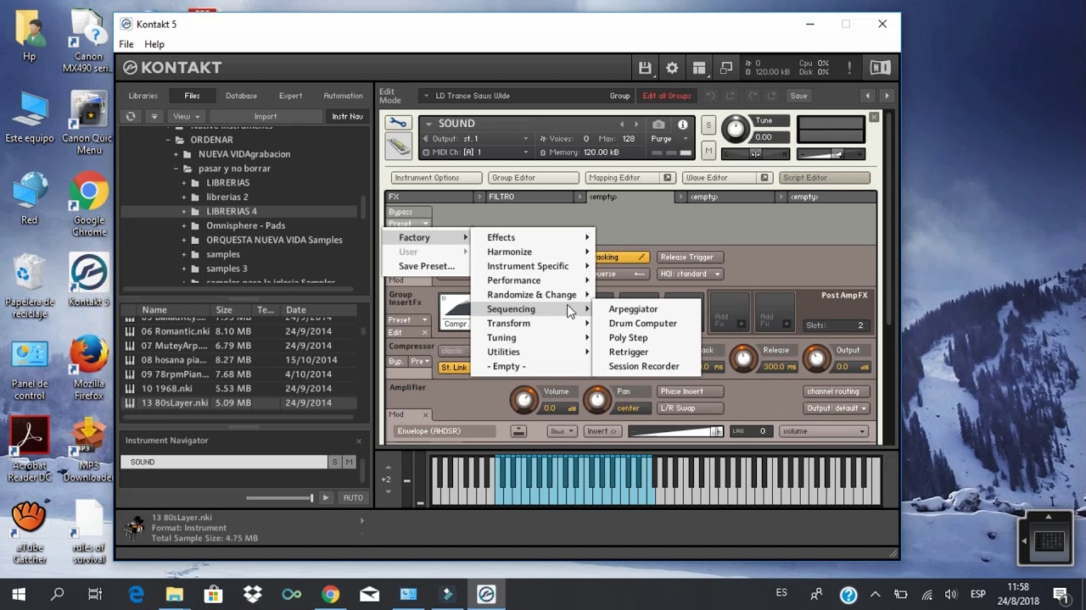Click the Native Instruments logo icon
This screenshot has width=1086, height=610.
pos(881,68)
